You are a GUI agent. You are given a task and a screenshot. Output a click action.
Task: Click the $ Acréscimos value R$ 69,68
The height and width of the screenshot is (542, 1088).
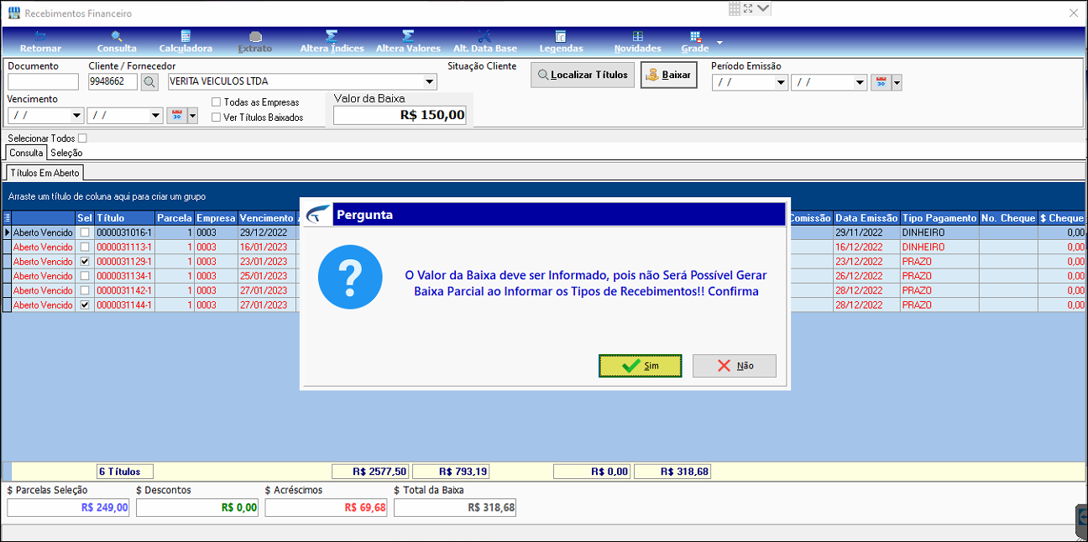(326, 507)
